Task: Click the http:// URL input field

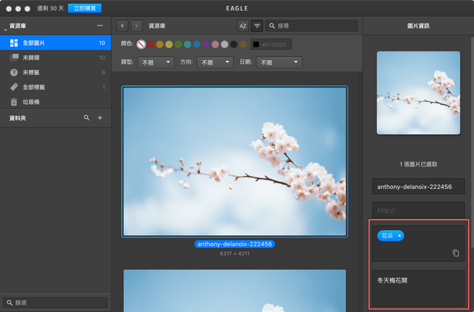Action: coord(418,210)
